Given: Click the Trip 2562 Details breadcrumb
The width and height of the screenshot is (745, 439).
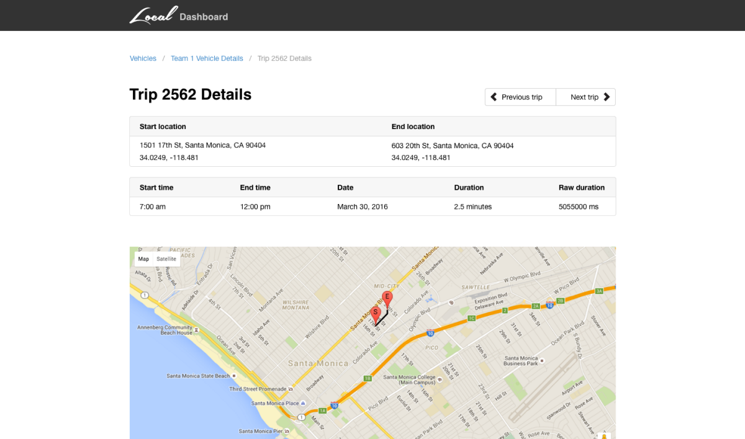Looking at the screenshot, I should [x=284, y=58].
